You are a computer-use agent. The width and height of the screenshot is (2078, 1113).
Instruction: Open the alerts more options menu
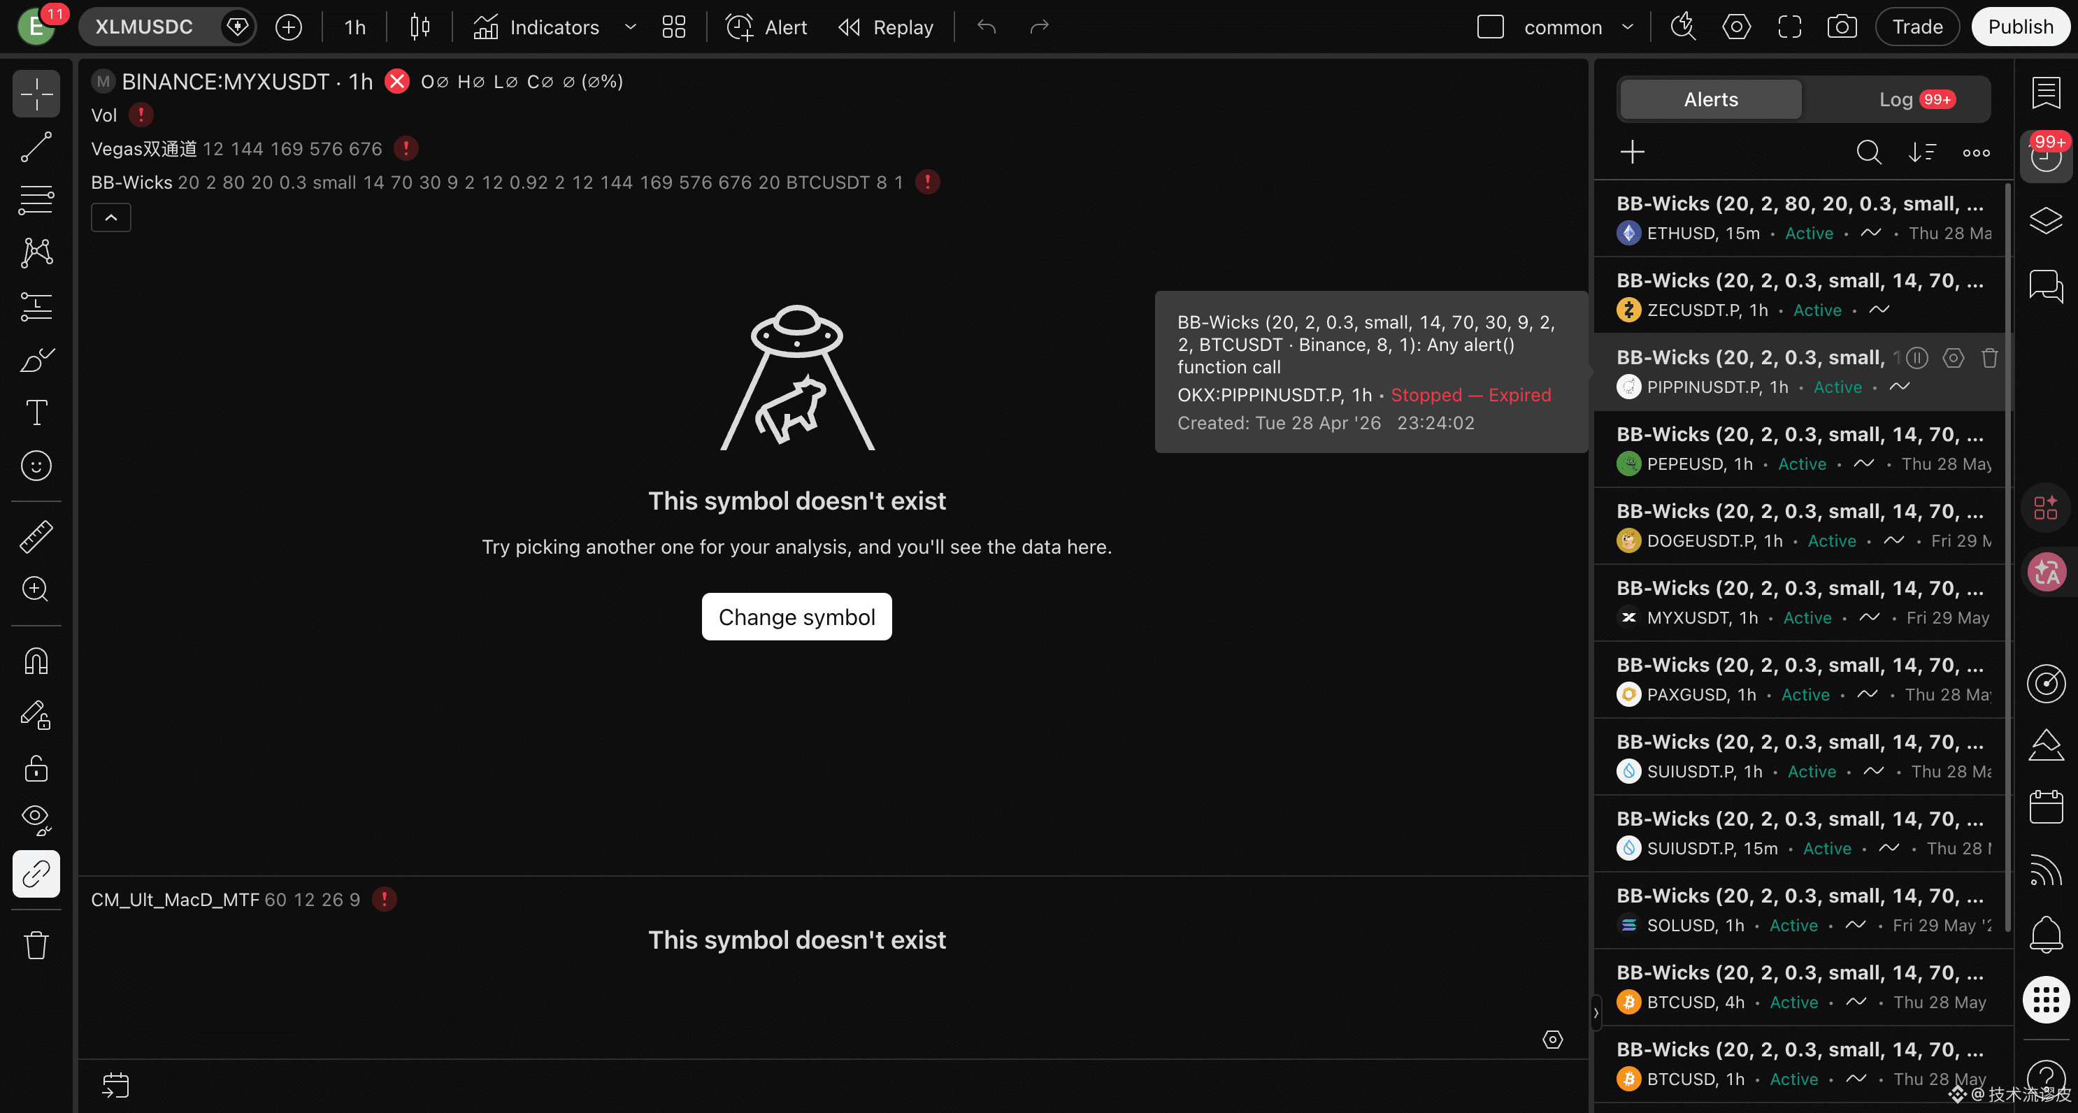1975,152
